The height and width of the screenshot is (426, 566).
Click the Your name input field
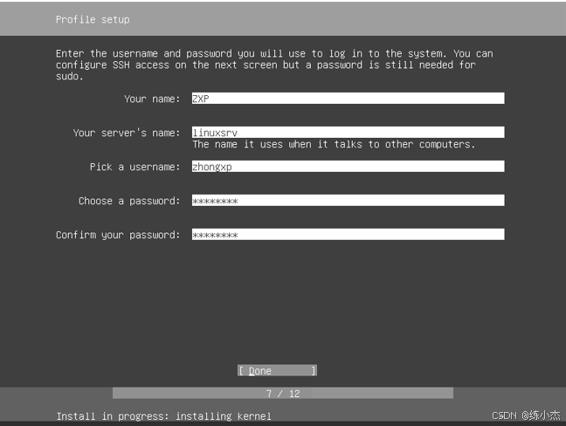click(x=348, y=99)
